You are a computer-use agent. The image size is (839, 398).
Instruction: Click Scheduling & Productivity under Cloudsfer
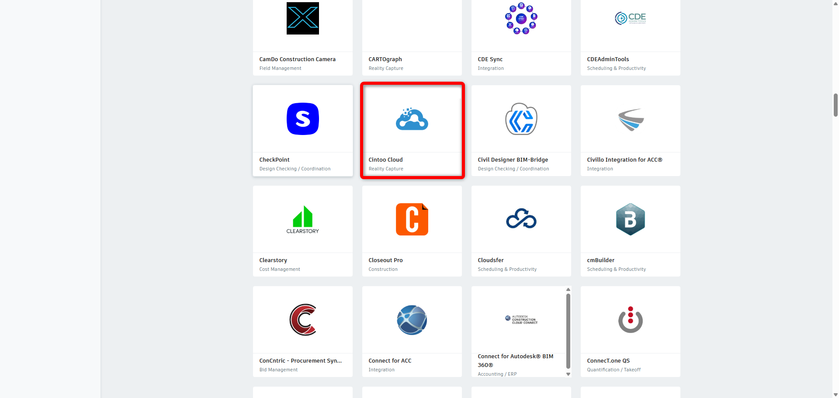pos(507,270)
